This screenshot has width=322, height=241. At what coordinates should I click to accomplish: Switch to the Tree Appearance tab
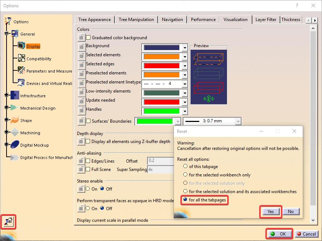click(94, 20)
